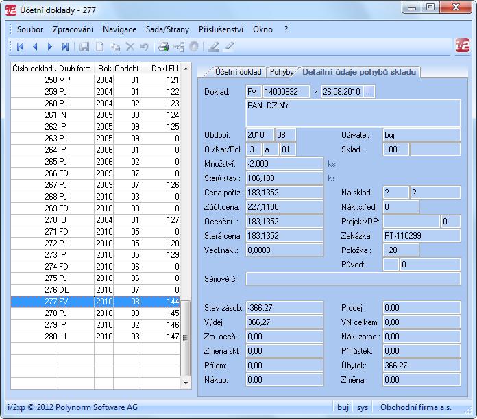
Task: Click the document list scrollbar thumb
Action: tap(186, 338)
